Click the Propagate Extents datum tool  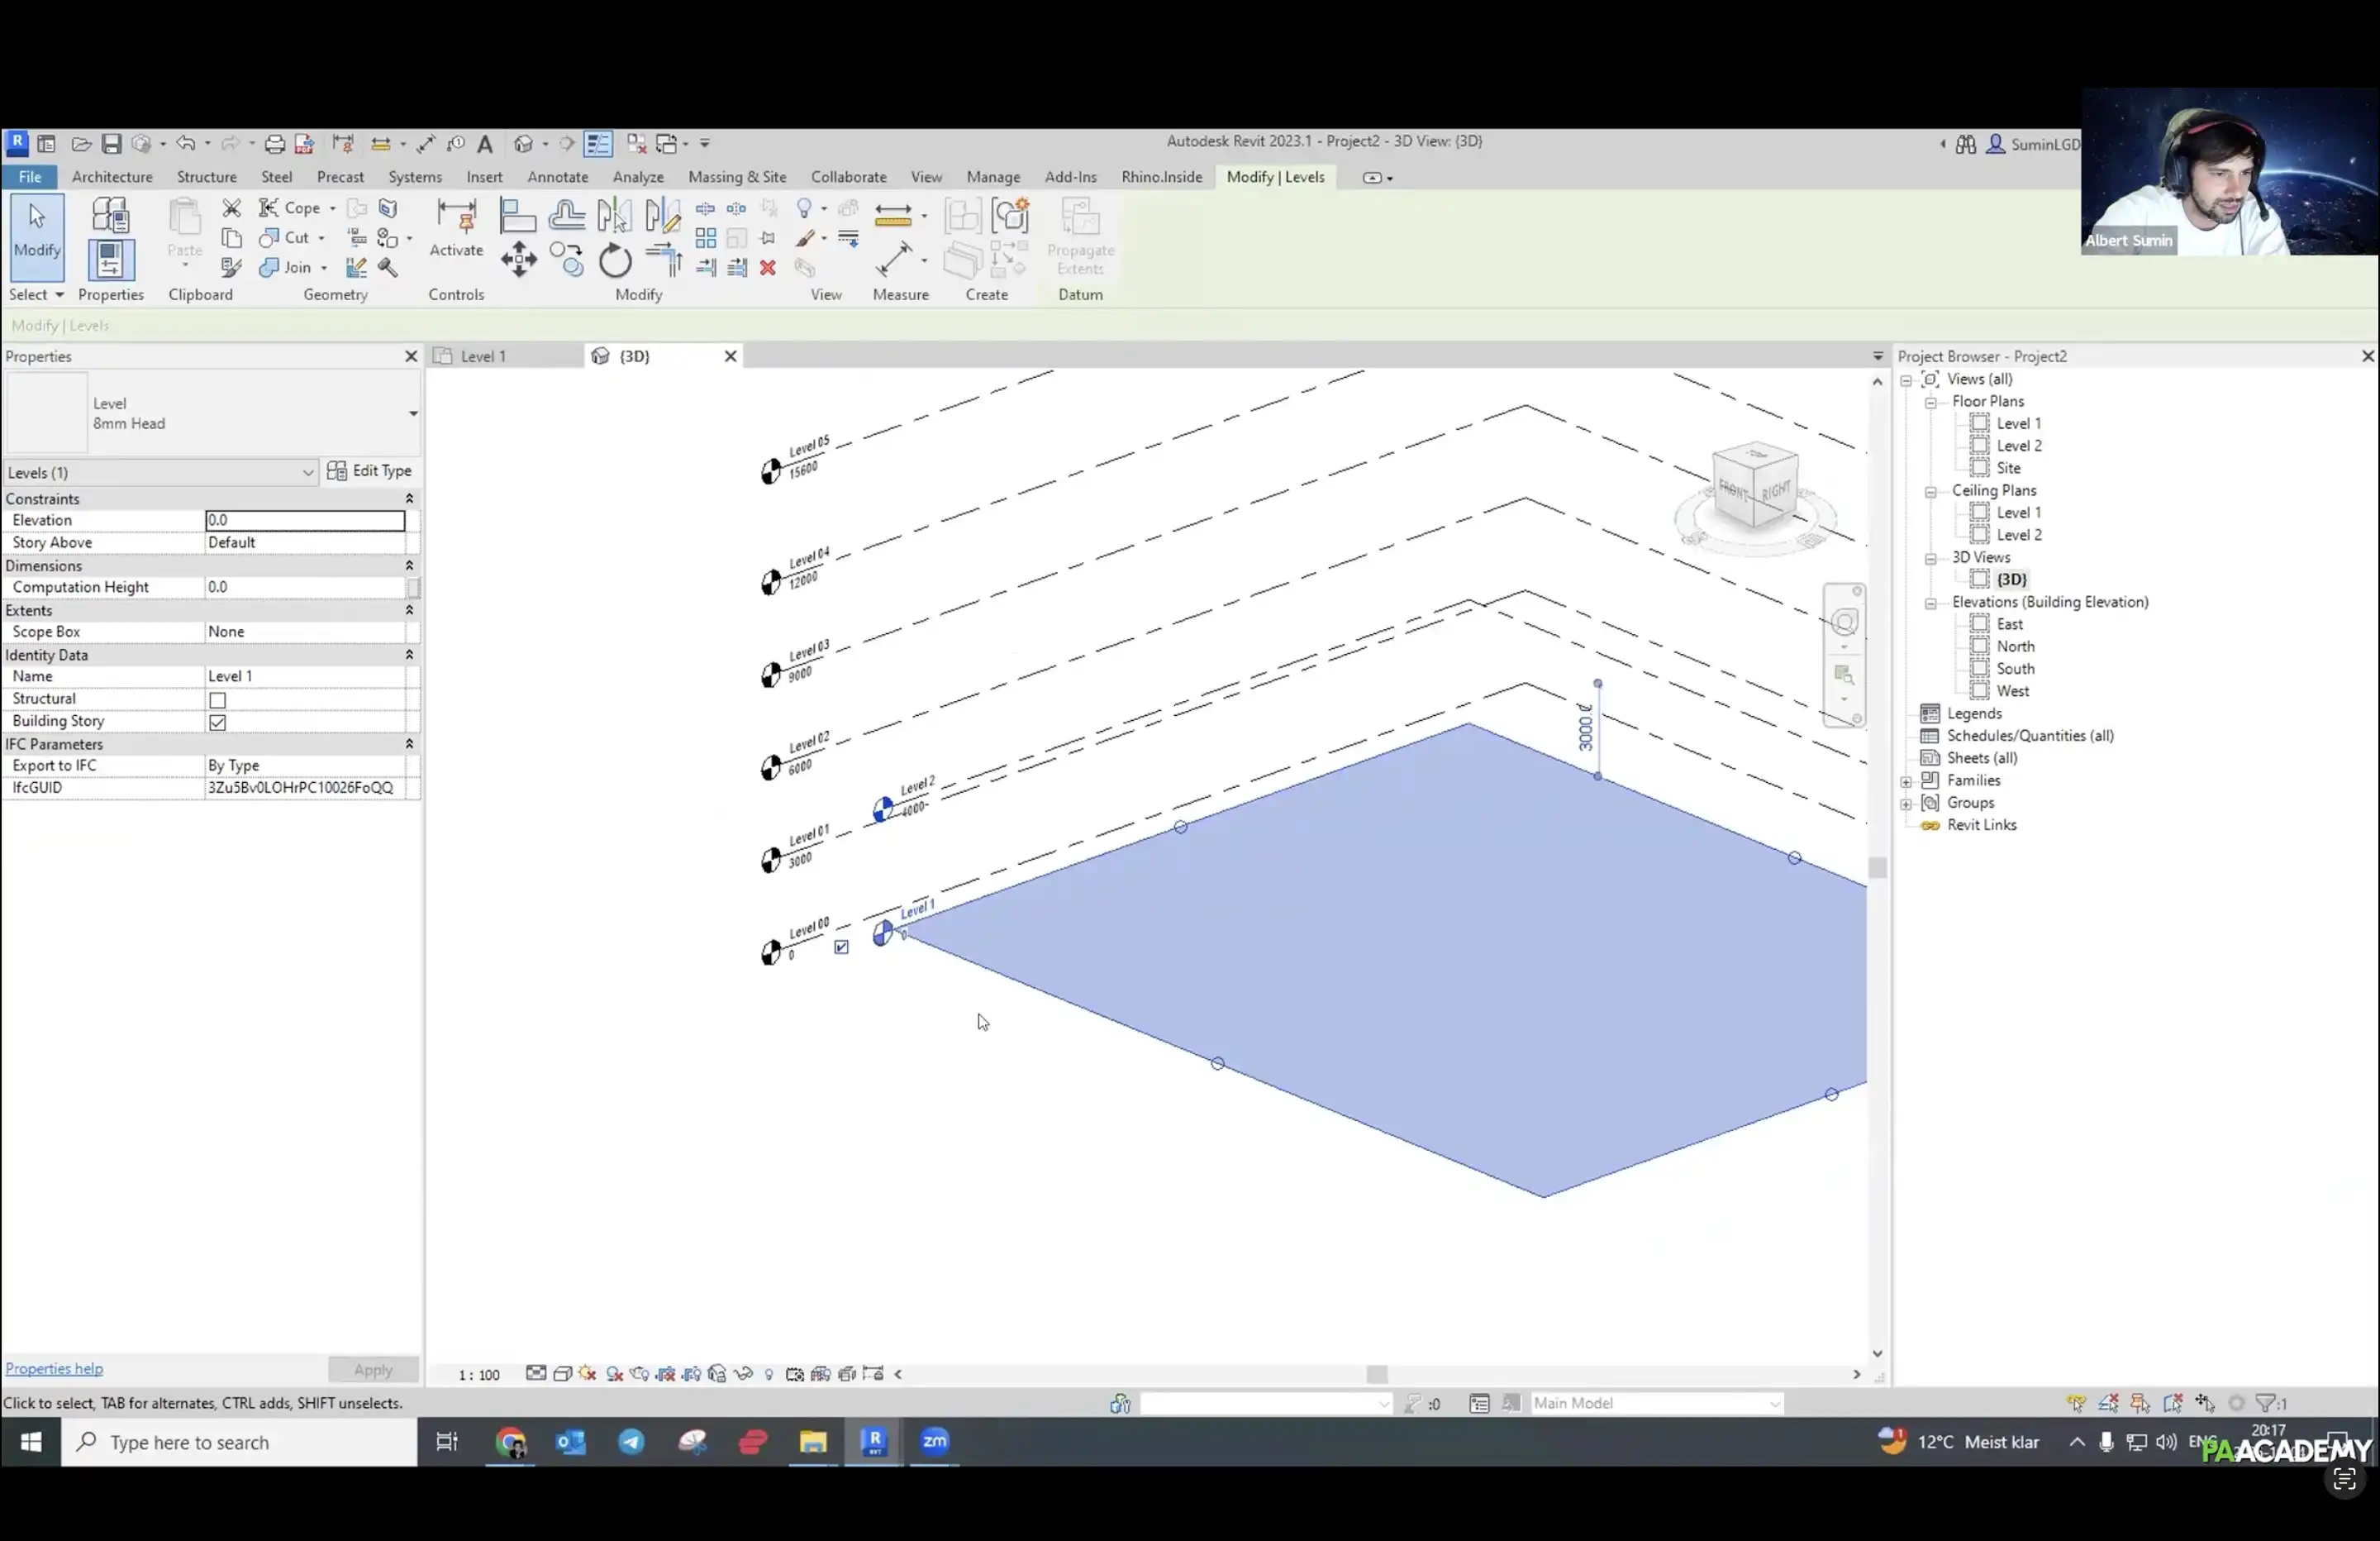point(1080,236)
